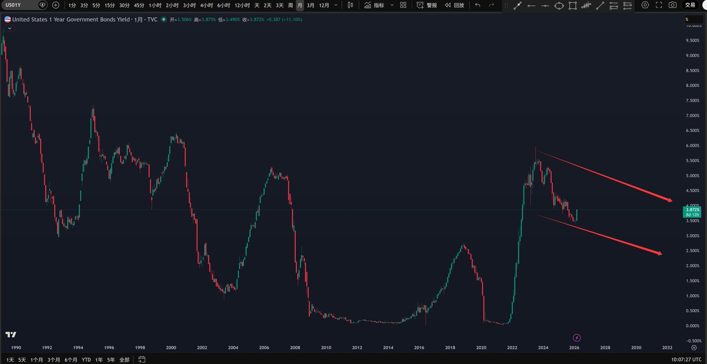This screenshot has width=707, height=364.
Task: Choose the active 月 monthly interval
Action: 300,5
